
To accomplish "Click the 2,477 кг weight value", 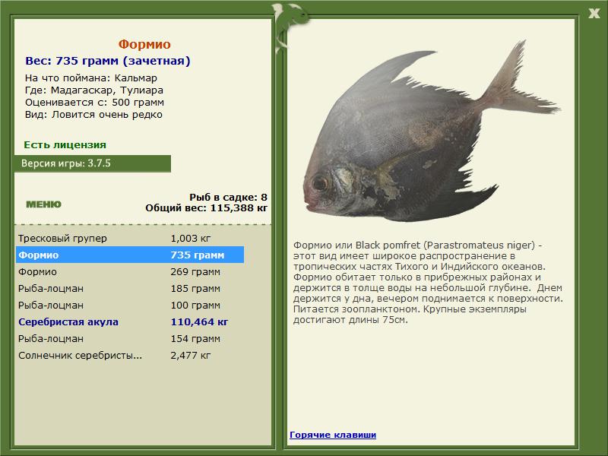I will coord(191,355).
